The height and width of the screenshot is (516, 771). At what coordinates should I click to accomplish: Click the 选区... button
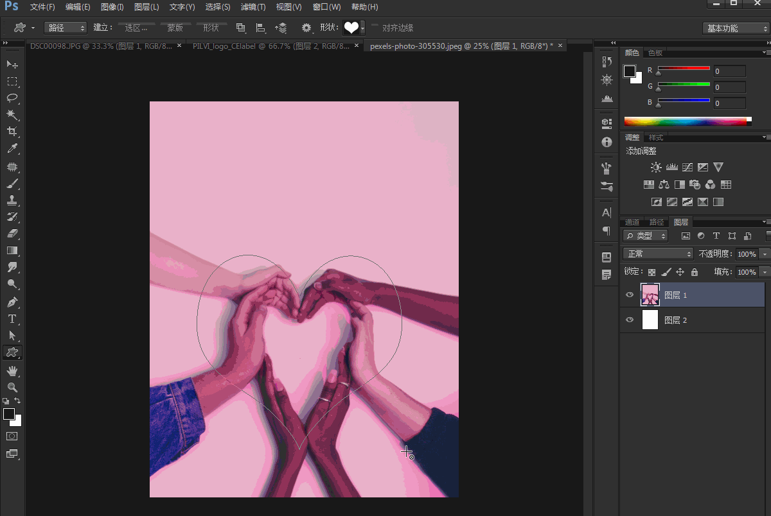136,28
